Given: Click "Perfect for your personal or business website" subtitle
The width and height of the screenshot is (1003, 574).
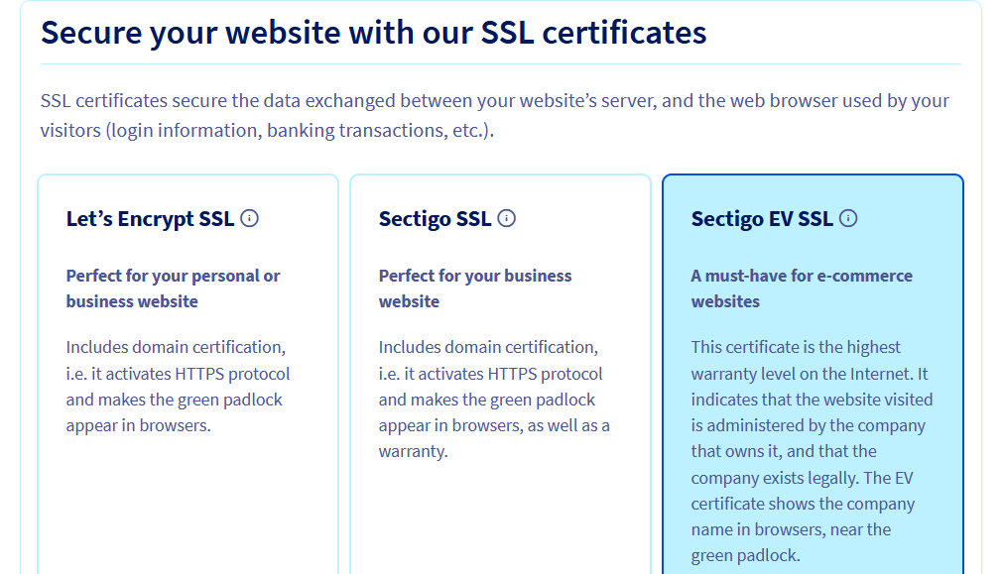Looking at the screenshot, I should coord(172,288).
